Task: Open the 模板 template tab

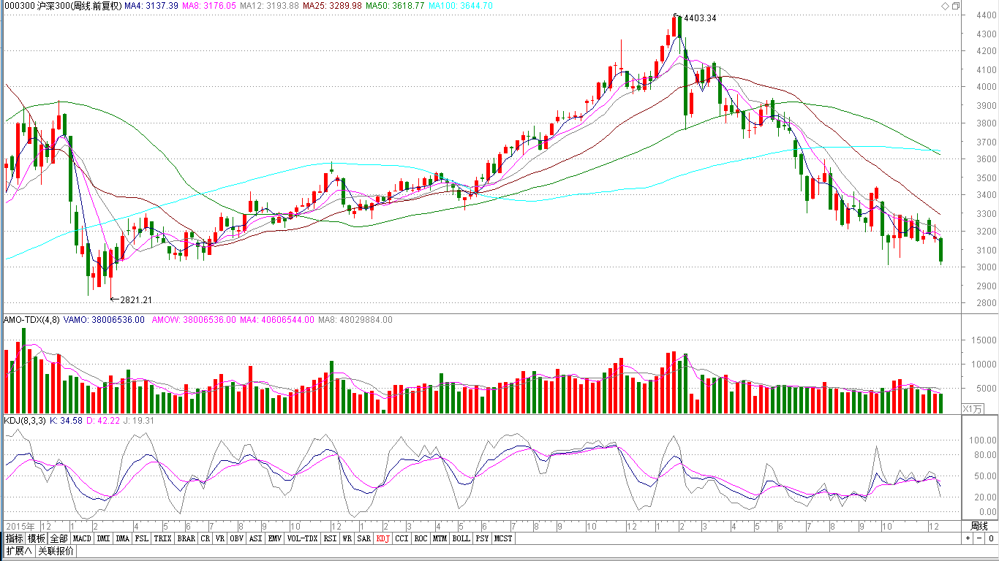Action: coord(37,538)
